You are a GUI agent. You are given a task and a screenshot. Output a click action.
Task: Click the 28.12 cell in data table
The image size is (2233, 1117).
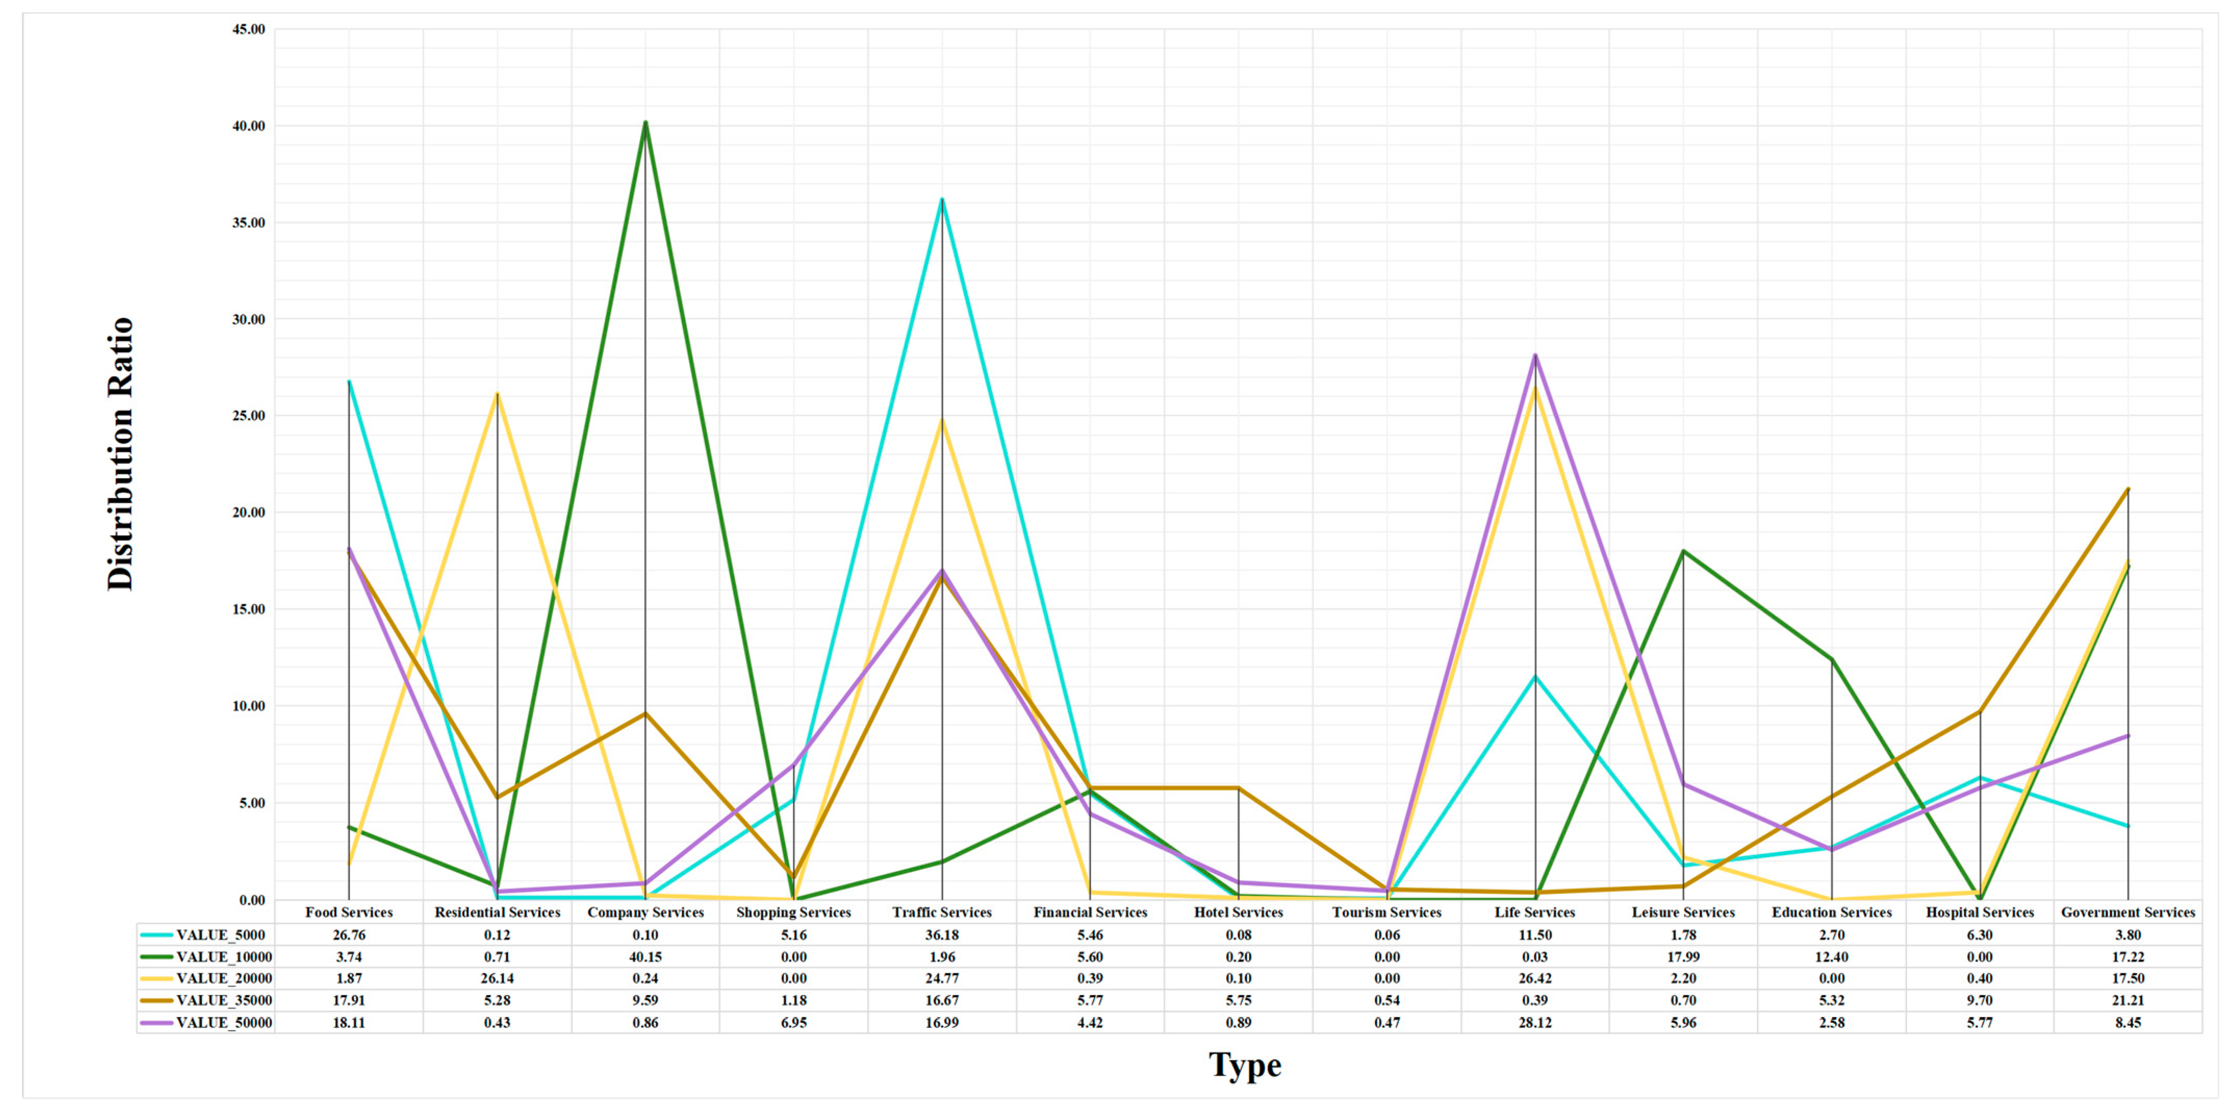click(1534, 1022)
